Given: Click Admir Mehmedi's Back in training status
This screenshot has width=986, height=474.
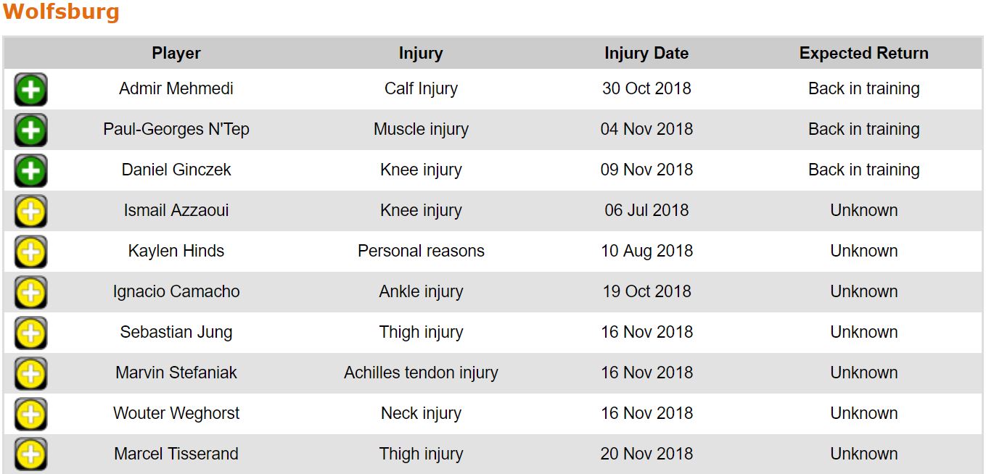Looking at the screenshot, I should click(863, 88).
